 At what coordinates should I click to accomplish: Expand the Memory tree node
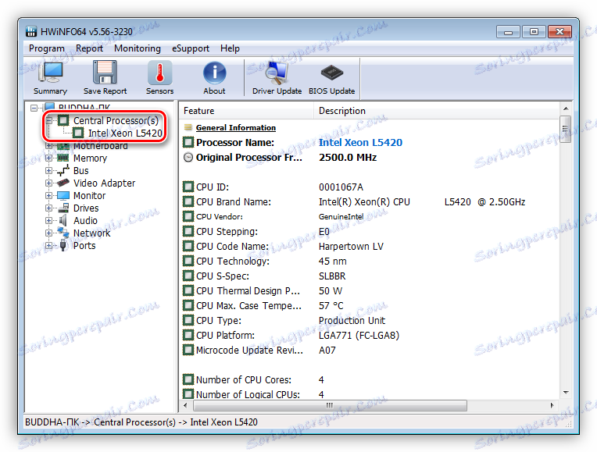(x=48, y=158)
